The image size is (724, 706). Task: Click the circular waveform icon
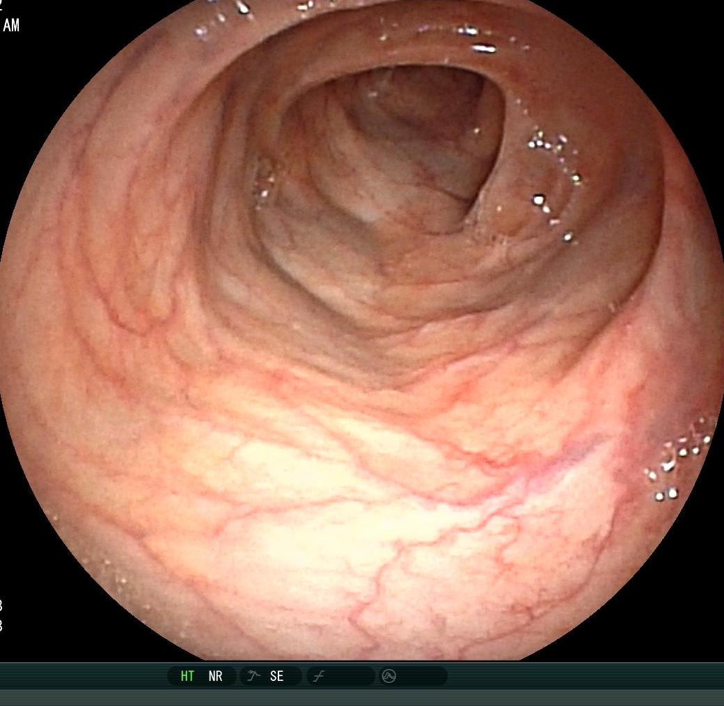tap(388, 676)
